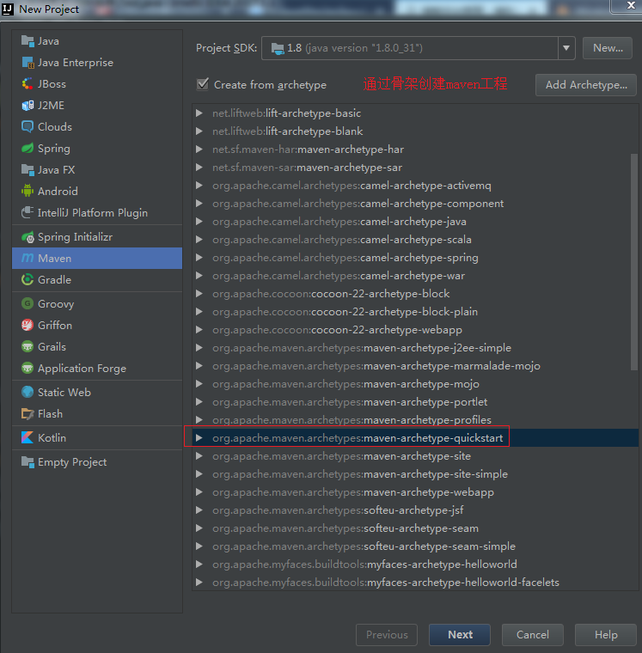
Task: Select the maven-archetype-mojo row
Action: click(415, 384)
